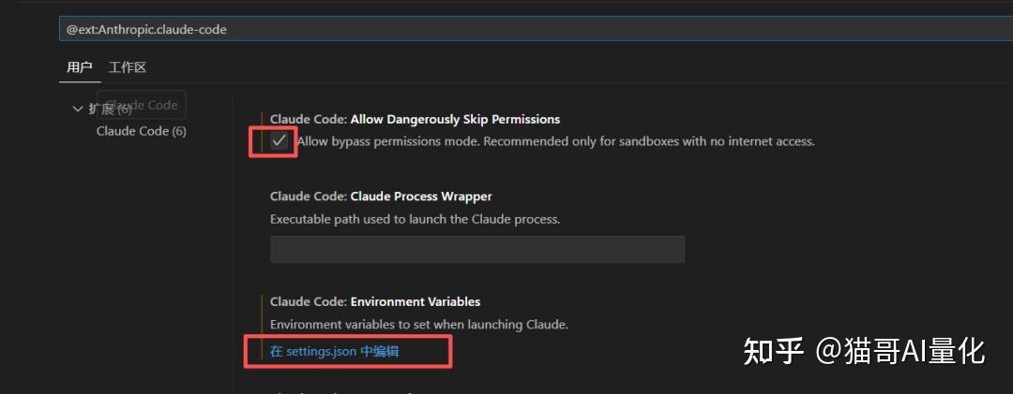Click the Claude Code tooltip popup
Viewport: 1013px width, 394px height.
point(143,105)
